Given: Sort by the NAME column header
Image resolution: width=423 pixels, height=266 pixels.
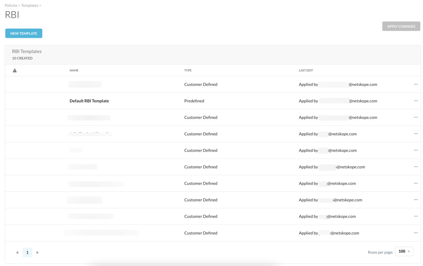Looking at the screenshot, I should 74,70.
